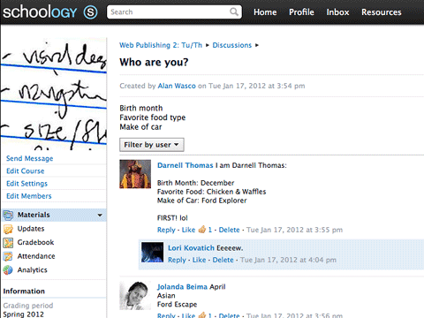Click the 'Spring 2012' grading period text
Screen dimensions: 424x318
click(23, 314)
